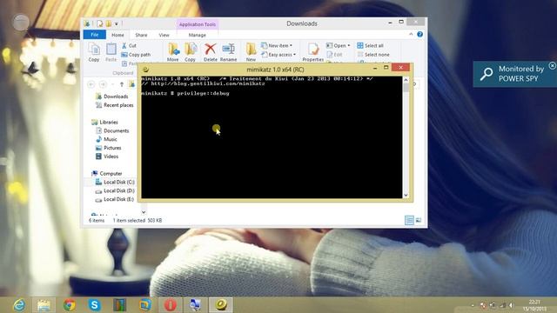Image resolution: width=557 pixels, height=313 pixels.
Task: Expand the Open button dropdown arrow
Action: pos(349,45)
